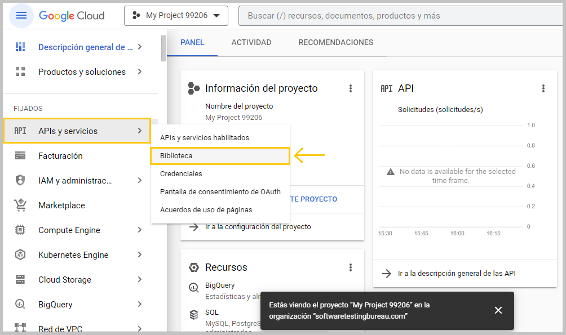Click the Cloud Storage icon
This screenshot has height=335, width=566.
(x=20, y=279)
